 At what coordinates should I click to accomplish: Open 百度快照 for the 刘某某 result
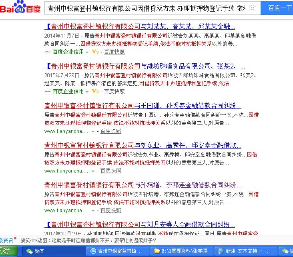coord(114,52)
